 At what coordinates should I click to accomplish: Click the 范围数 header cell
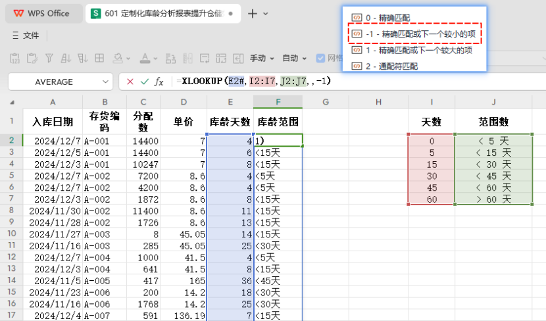(x=493, y=122)
